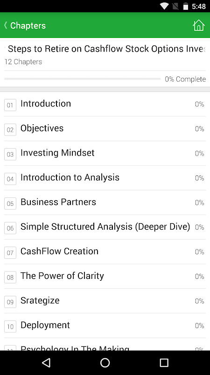Tap the chapter number 10 box
Viewport: 210px width, 375px height.
[x=10, y=326]
